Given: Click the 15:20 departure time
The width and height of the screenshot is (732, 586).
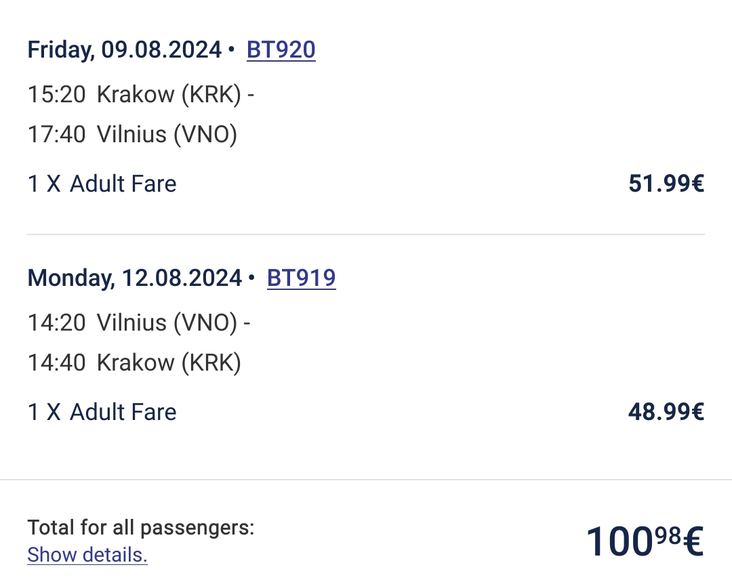Looking at the screenshot, I should coord(56,94).
